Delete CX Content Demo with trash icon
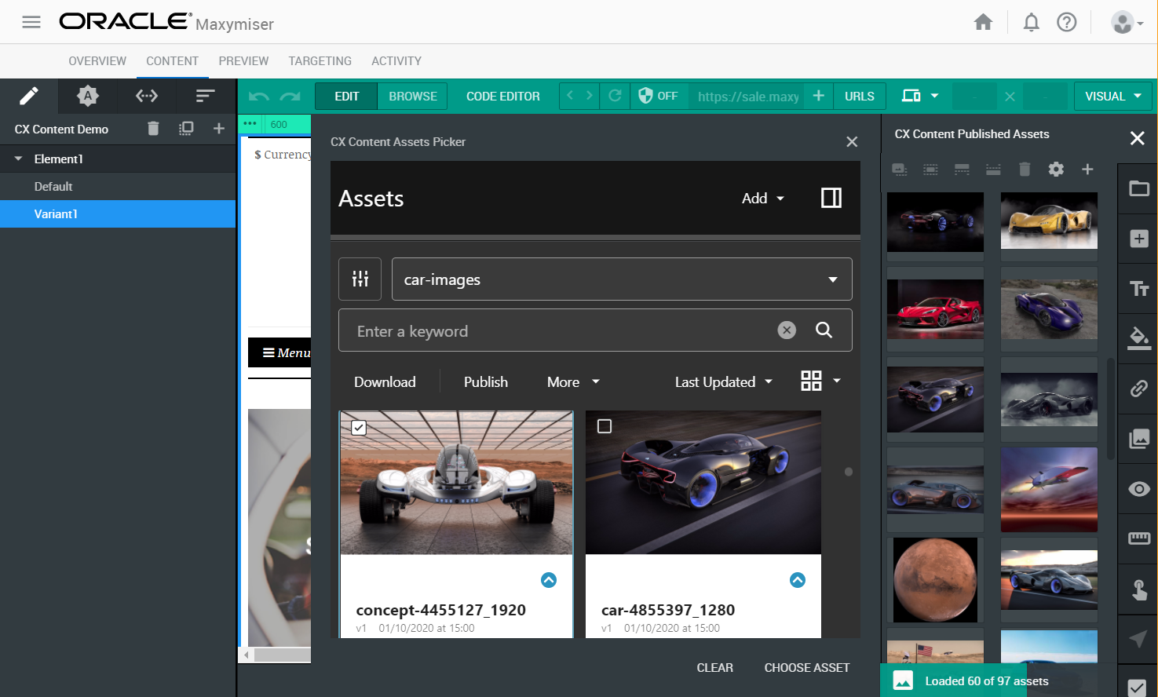1158x697 pixels. 153,129
